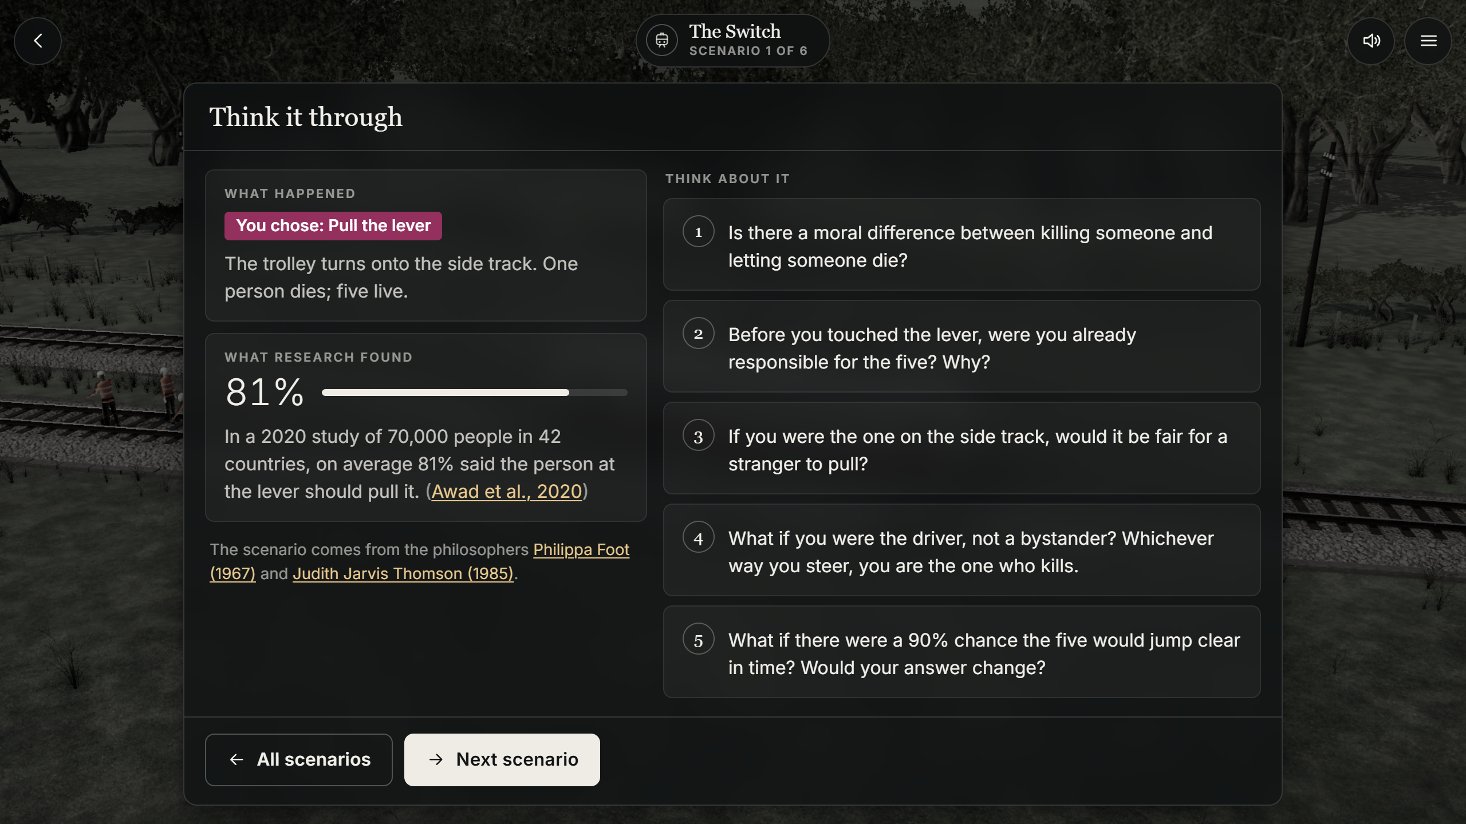The image size is (1466, 824).
Task: Click the numbered circle 3 icon
Action: pyautogui.click(x=698, y=435)
